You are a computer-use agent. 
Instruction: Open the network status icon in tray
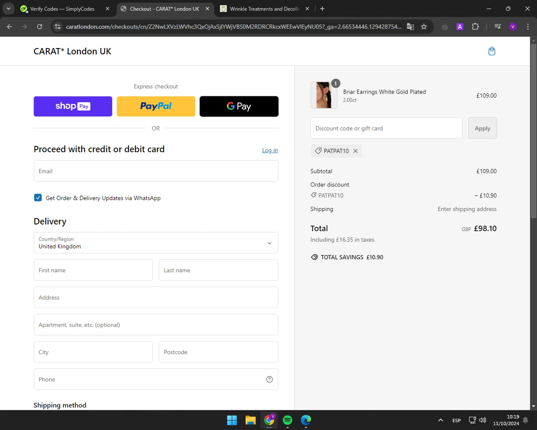pyautogui.click(x=473, y=420)
